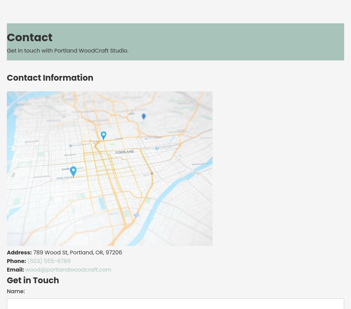351x309 pixels.
Task: Click the Portland city label on the map
Action: point(124,152)
